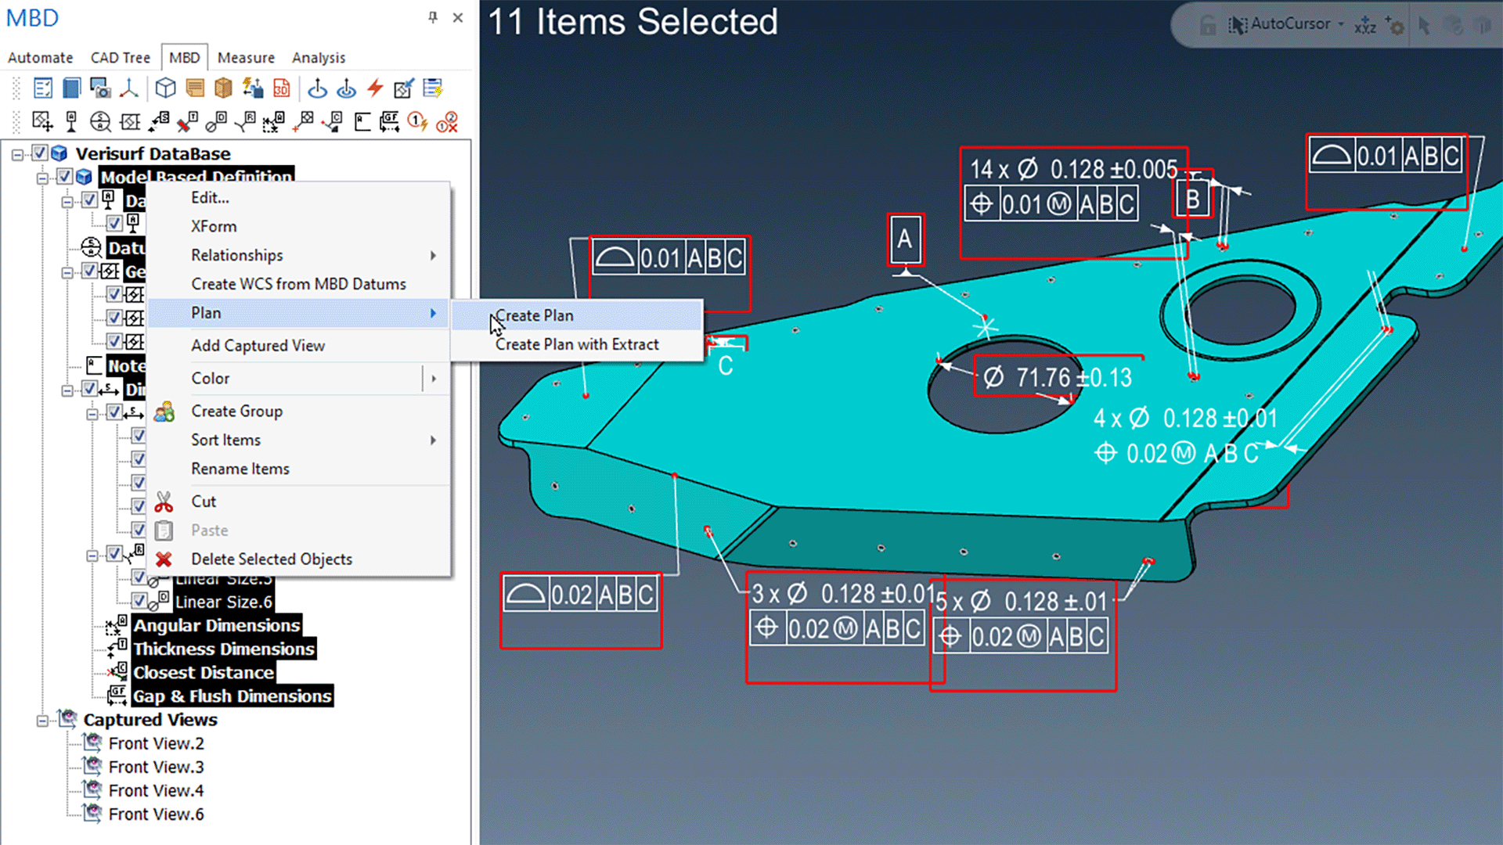Choose Rename Items in context menu

click(298, 469)
